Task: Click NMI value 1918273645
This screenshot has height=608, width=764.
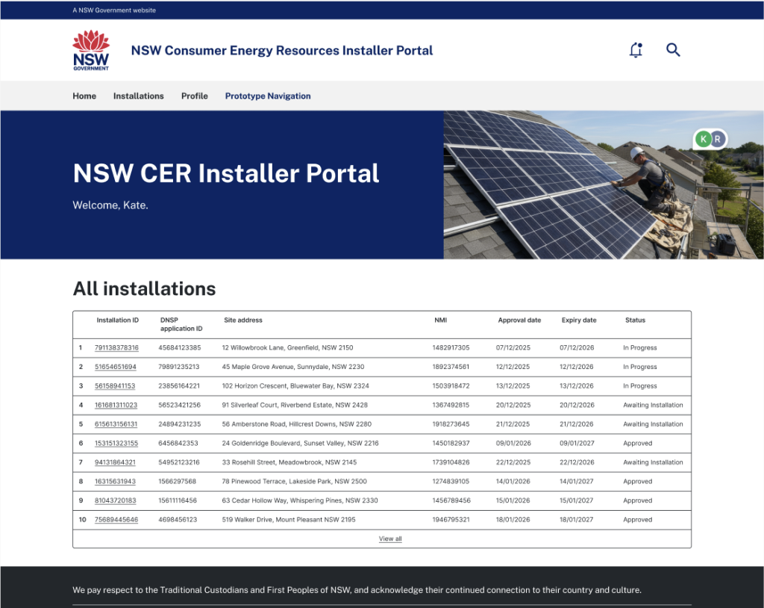Action: (x=451, y=424)
